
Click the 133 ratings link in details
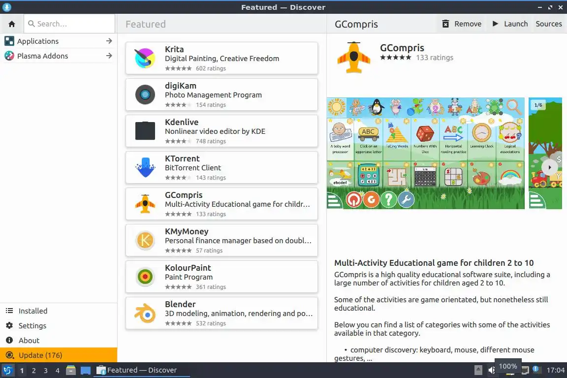(x=434, y=58)
